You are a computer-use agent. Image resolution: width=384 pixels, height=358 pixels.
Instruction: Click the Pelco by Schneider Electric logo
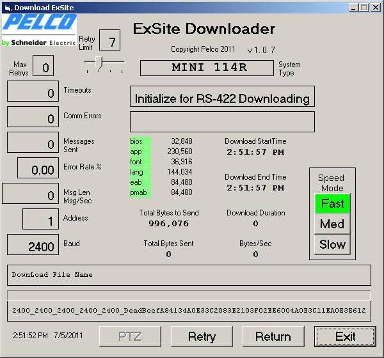(39, 30)
